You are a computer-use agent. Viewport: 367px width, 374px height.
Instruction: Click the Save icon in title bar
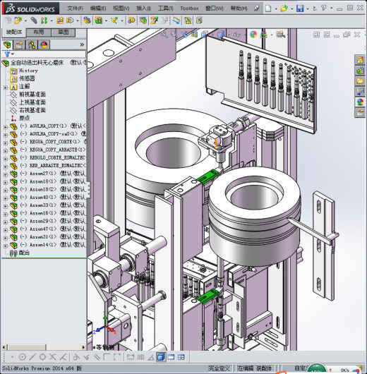pyautogui.click(x=300, y=8)
